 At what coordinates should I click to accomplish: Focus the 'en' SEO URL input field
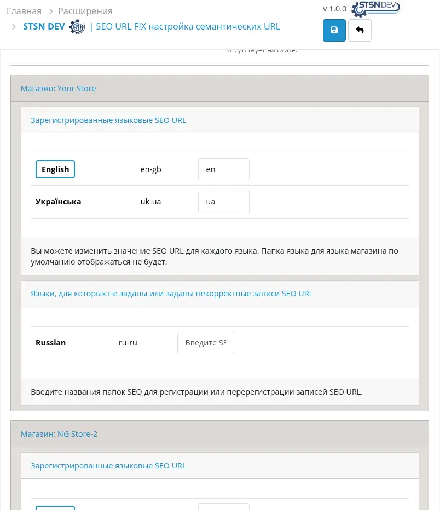pos(223,169)
